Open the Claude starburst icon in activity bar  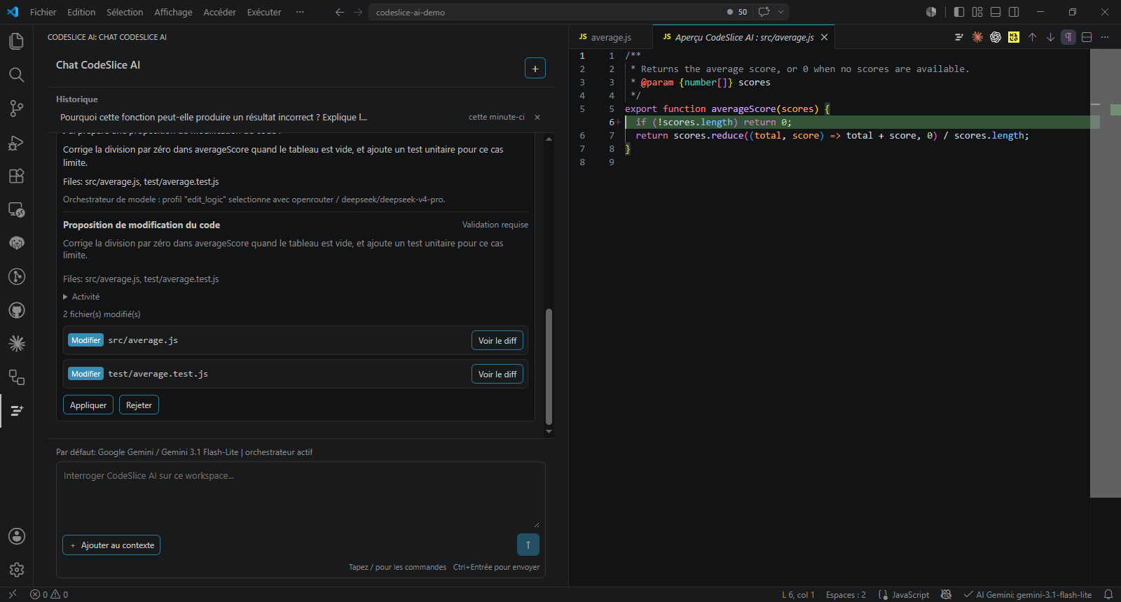pyautogui.click(x=16, y=344)
